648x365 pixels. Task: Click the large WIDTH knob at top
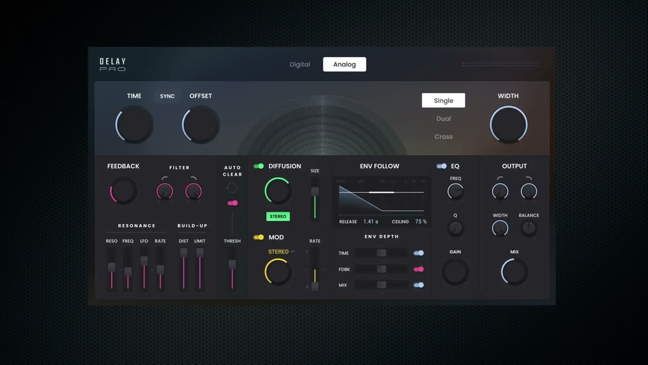(509, 124)
